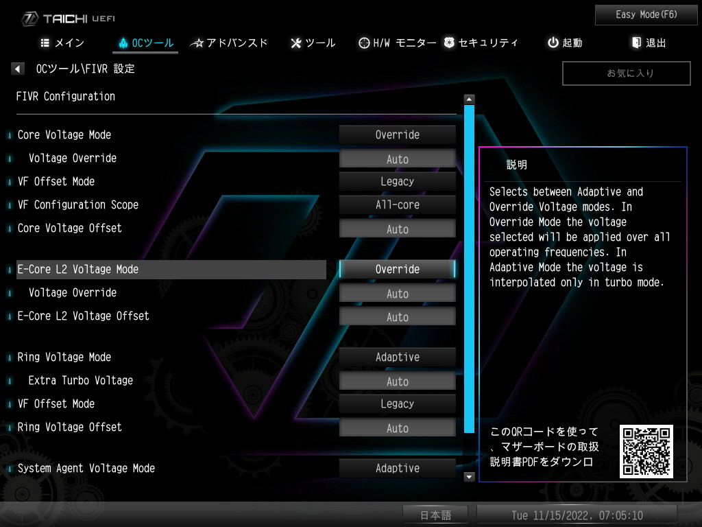Select the Extra Turbo Voltage label
The image size is (702, 527).
(81, 380)
